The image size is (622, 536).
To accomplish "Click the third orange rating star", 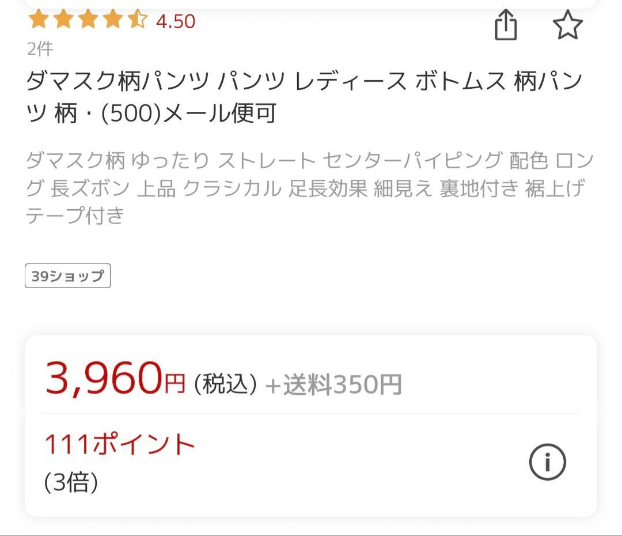I will pos(88,20).
